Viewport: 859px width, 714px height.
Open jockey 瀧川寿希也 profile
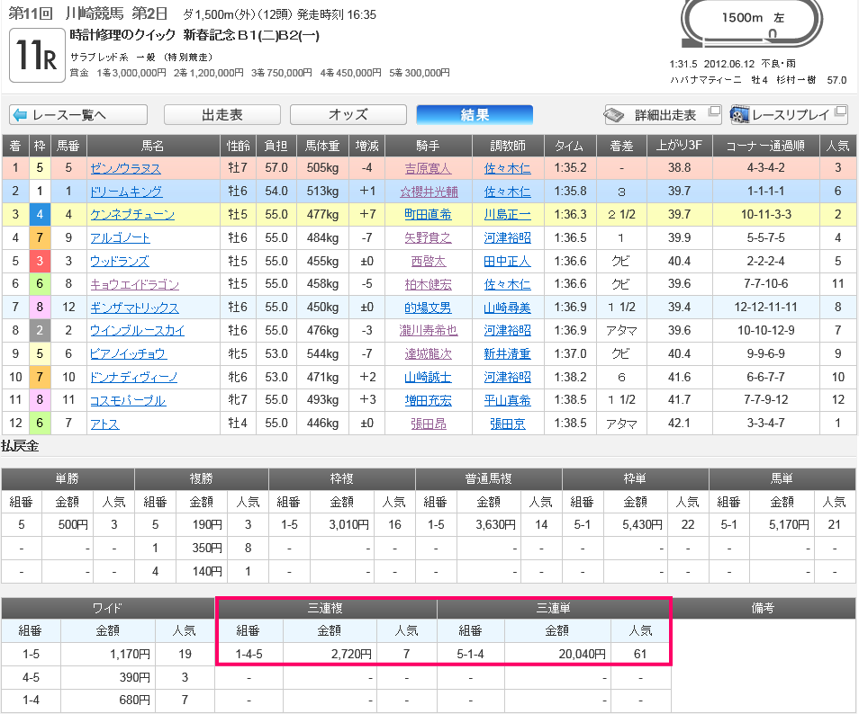pos(429,331)
